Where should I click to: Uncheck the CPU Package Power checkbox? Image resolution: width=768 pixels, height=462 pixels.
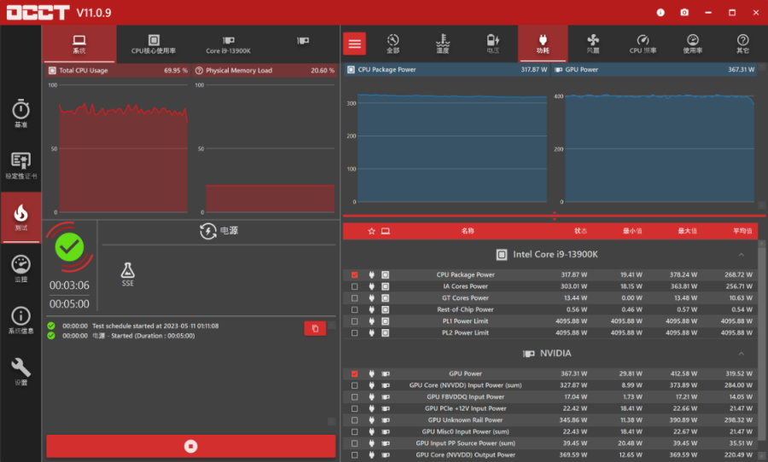click(355, 274)
